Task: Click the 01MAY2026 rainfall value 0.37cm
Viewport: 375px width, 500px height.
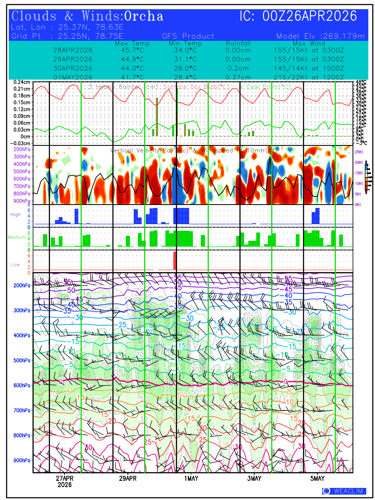Action: coord(238,77)
